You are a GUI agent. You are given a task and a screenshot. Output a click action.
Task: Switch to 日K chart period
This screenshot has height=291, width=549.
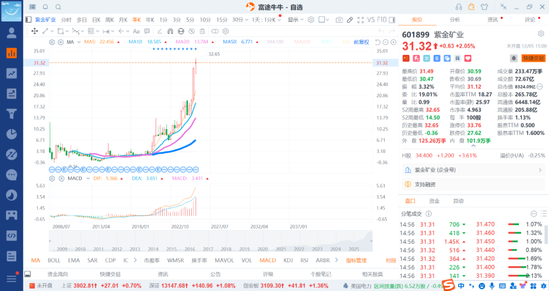pyautogui.click(x=96, y=20)
